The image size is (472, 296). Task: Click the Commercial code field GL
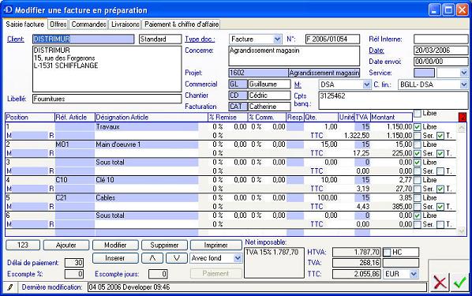238,84
